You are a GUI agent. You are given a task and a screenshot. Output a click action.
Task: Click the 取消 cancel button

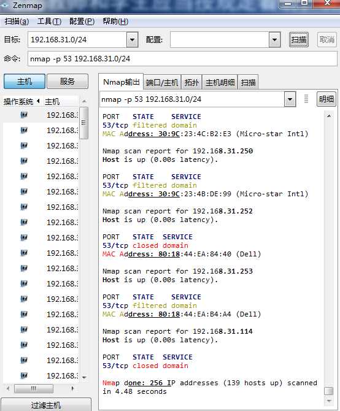click(327, 40)
